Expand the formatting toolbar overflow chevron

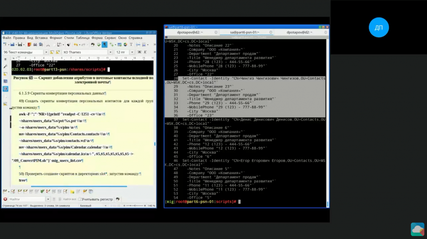coord(155,52)
